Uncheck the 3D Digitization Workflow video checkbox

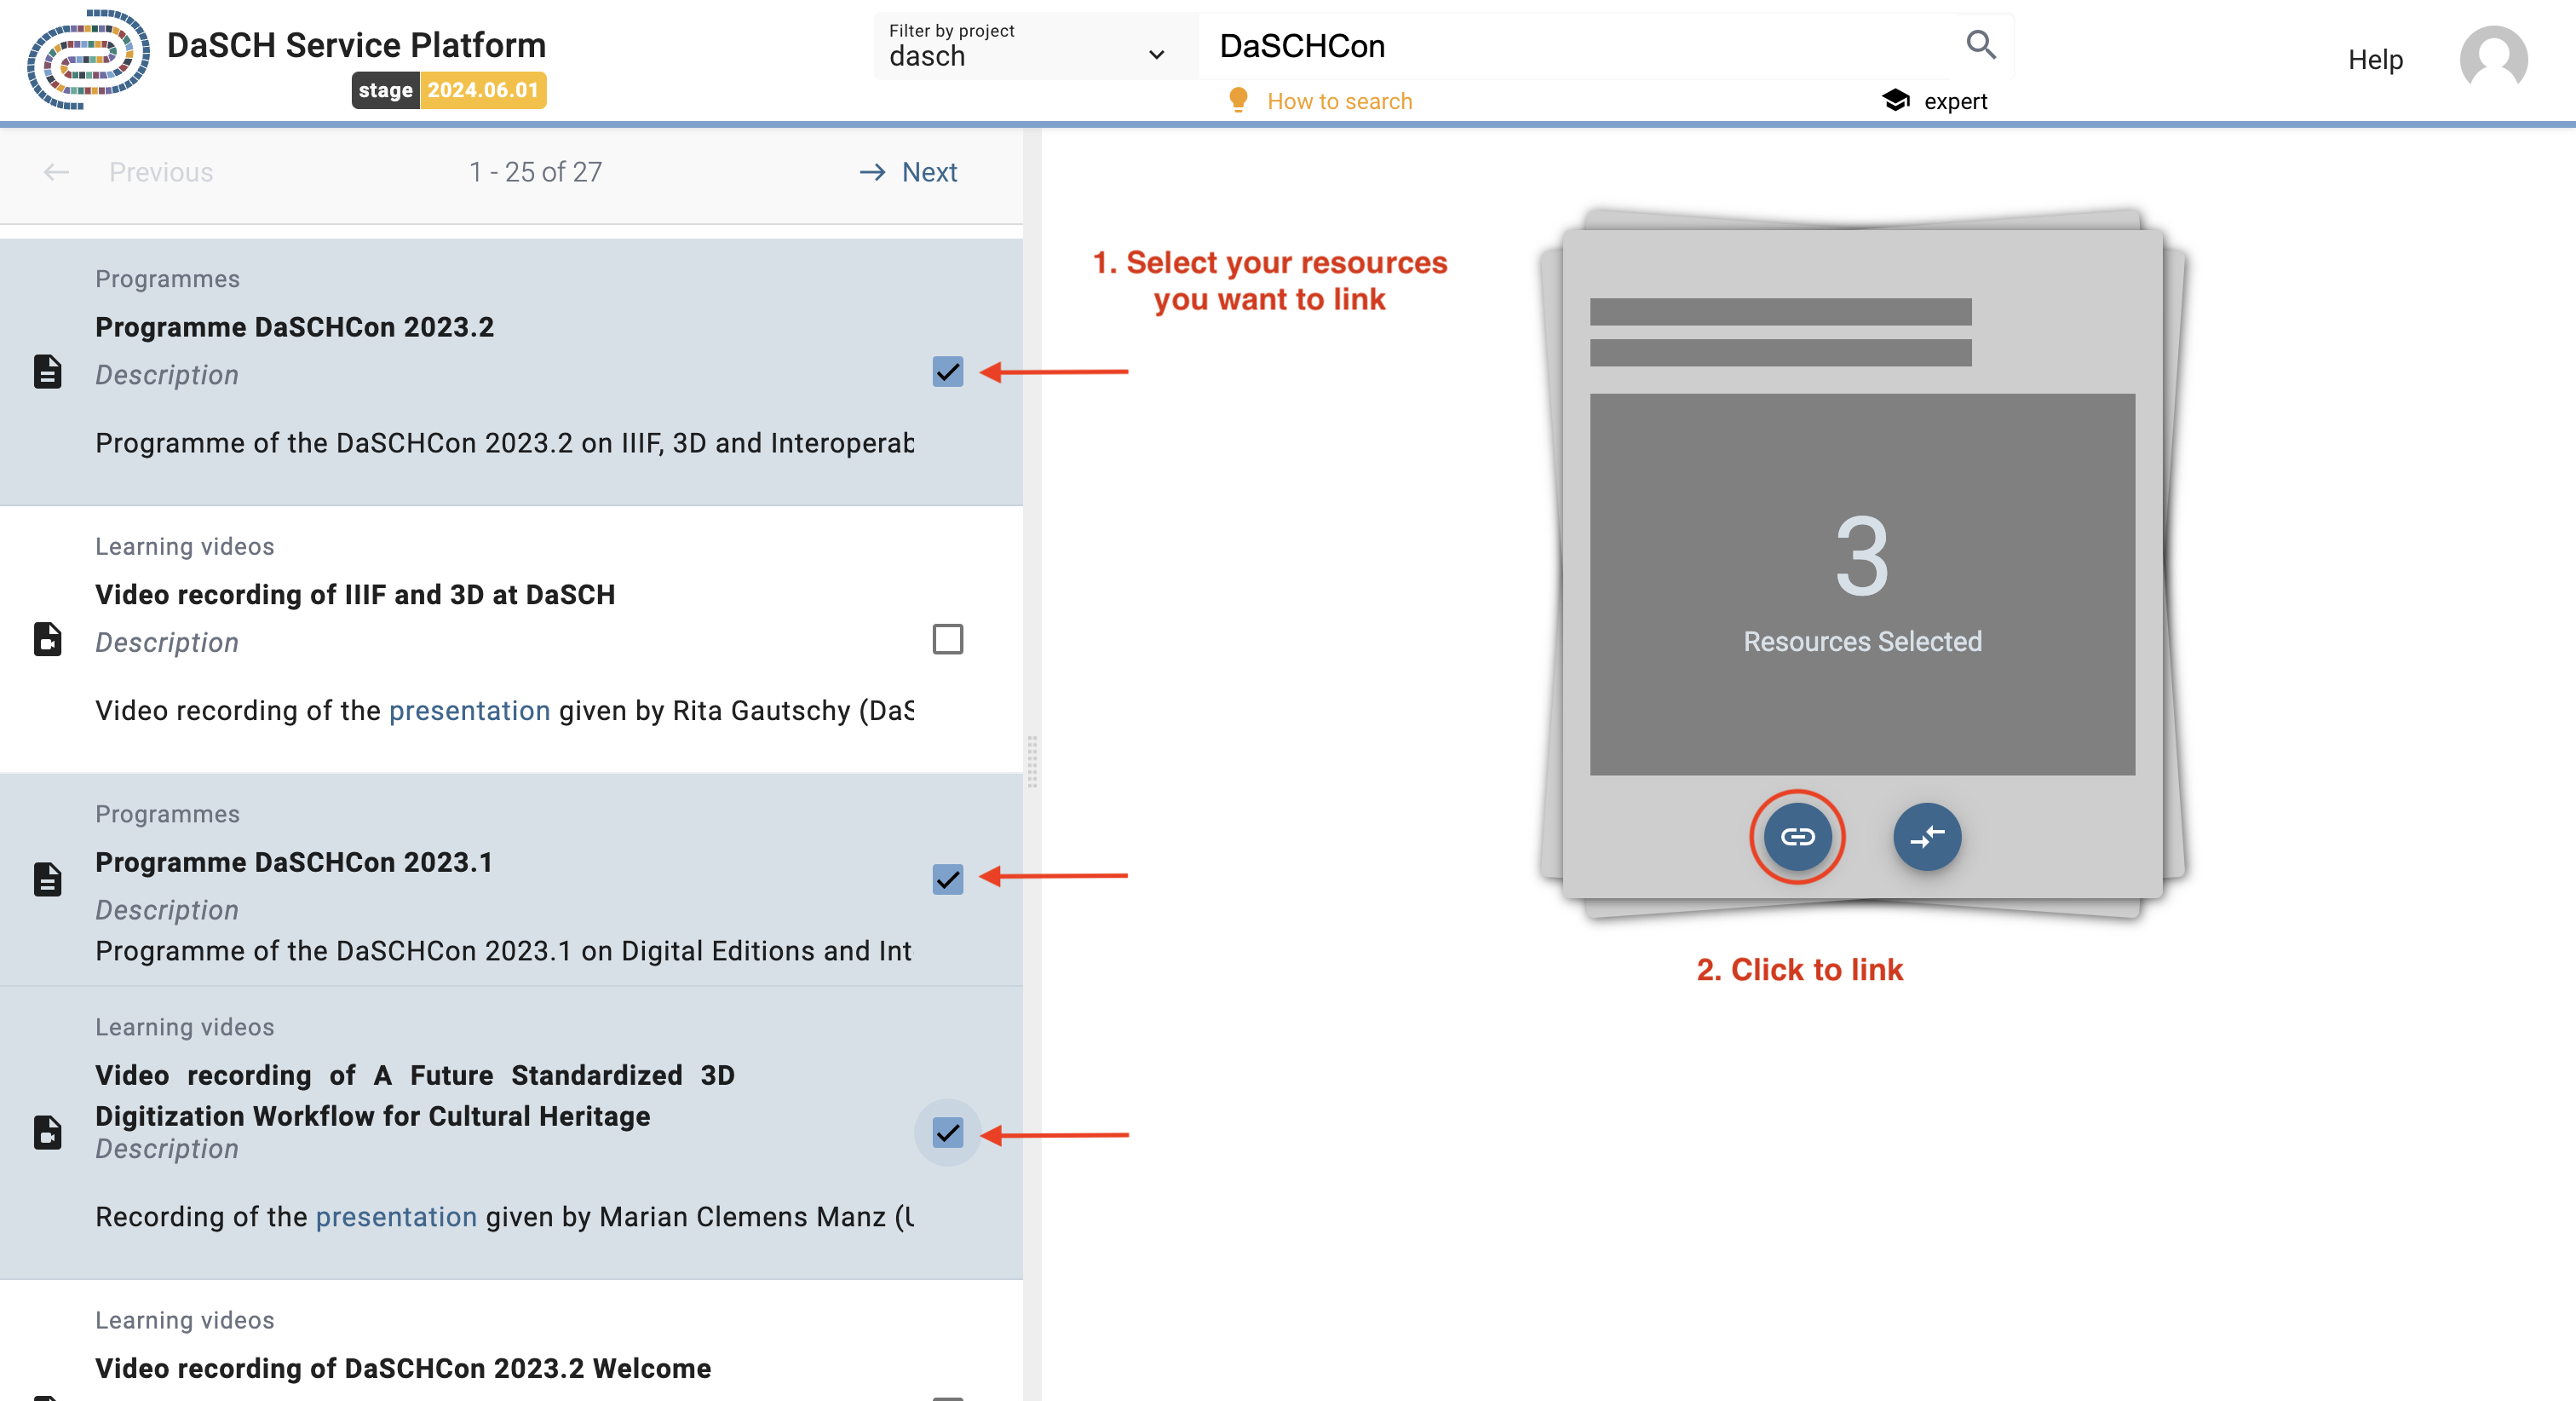click(946, 1133)
